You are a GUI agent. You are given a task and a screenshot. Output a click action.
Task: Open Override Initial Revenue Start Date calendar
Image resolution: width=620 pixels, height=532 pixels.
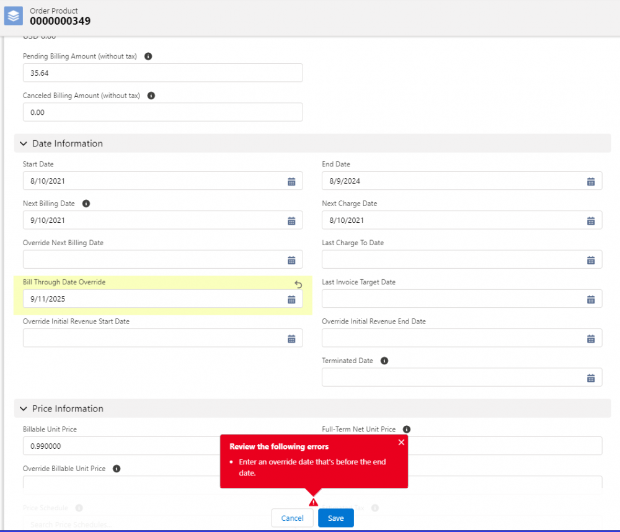click(x=291, y=338)
